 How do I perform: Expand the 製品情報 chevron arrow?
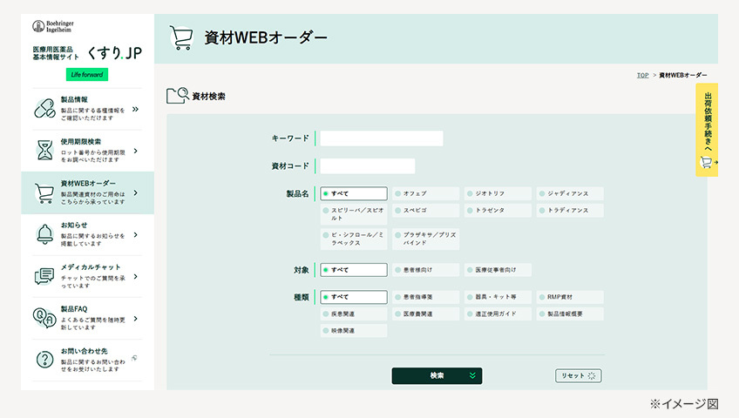click(x=135, y=109)
